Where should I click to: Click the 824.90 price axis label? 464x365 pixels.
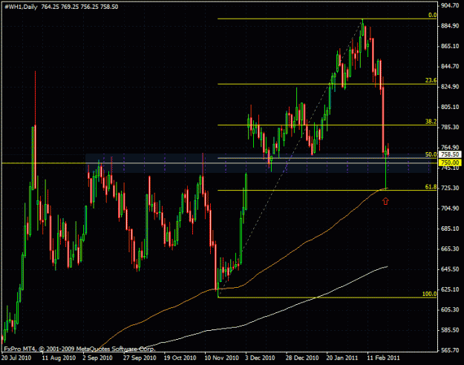[450, 87]
